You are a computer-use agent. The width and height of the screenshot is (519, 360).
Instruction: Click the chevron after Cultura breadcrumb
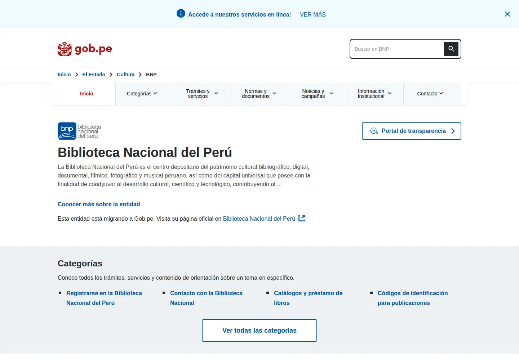140,75
